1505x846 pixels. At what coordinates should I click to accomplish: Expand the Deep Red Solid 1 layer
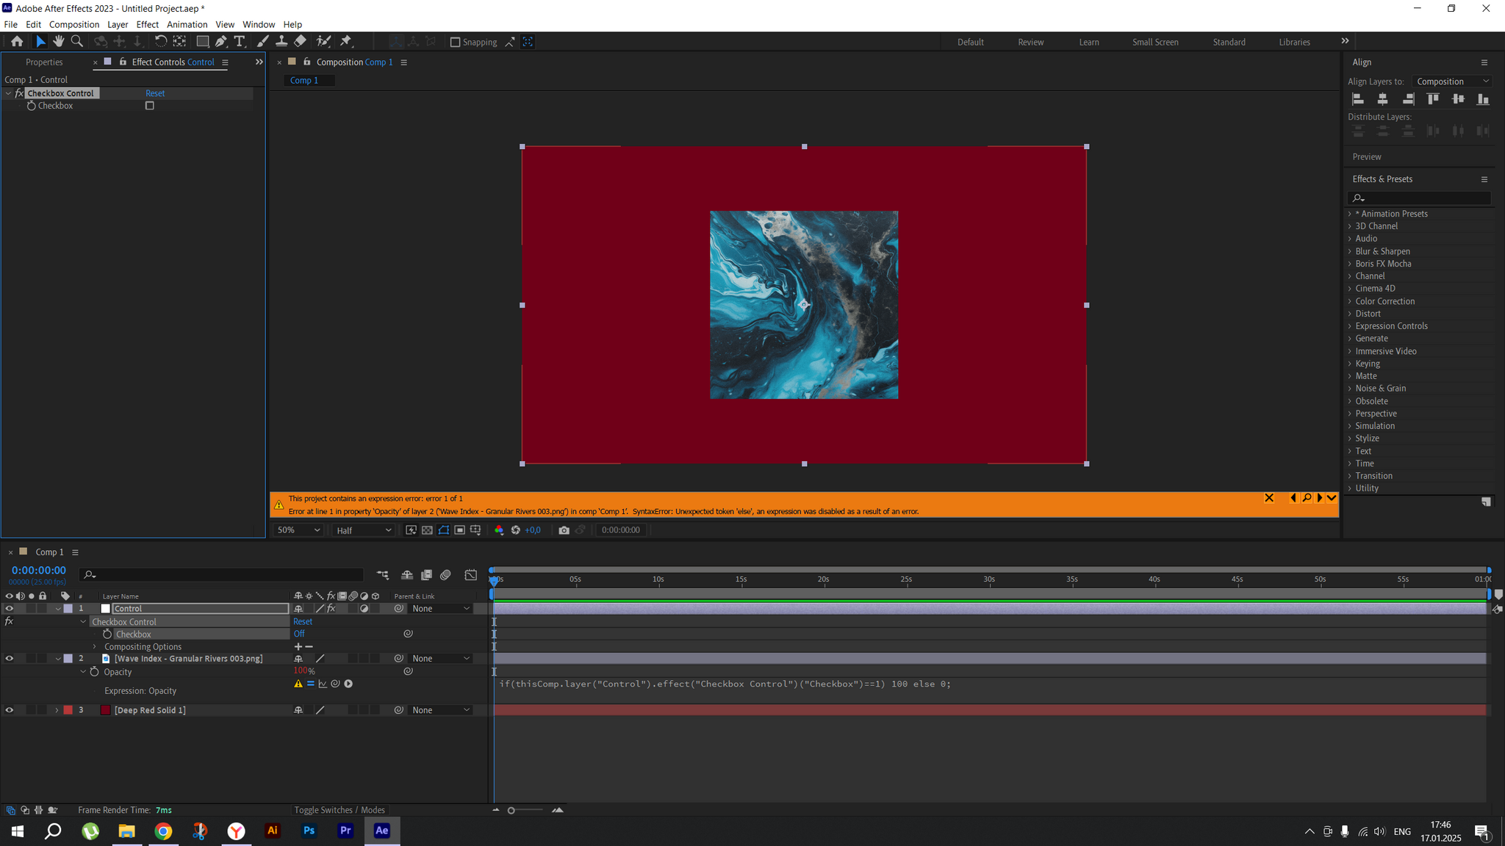(x=57, y=710)
